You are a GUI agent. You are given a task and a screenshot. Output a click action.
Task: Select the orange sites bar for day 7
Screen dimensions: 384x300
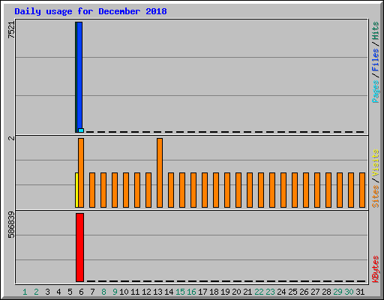tap(92, 190)
